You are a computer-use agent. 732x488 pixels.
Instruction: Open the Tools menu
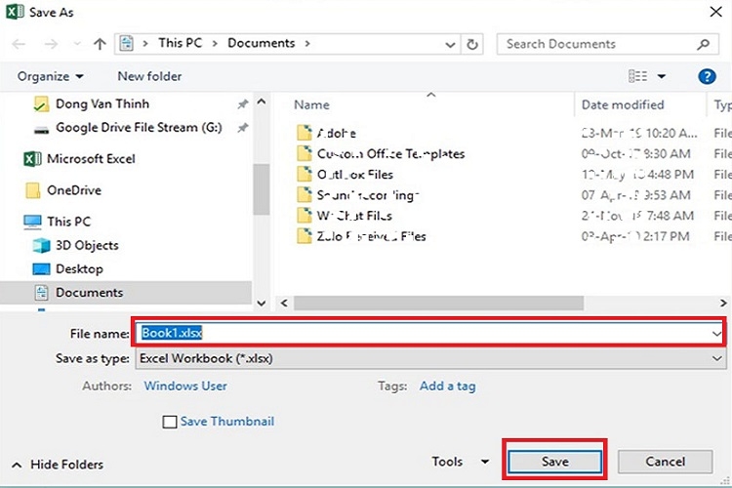click(x=460, y=462)
